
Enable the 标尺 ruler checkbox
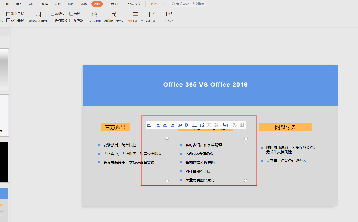click(71, 14)
